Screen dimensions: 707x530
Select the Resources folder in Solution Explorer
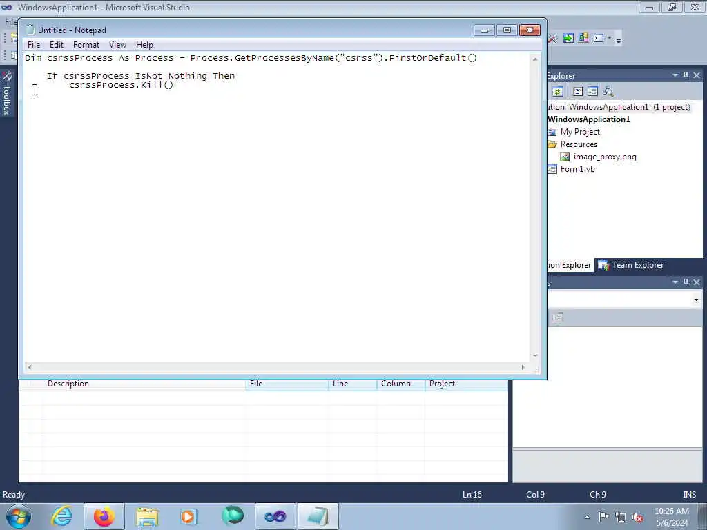(x=579, y=144)
